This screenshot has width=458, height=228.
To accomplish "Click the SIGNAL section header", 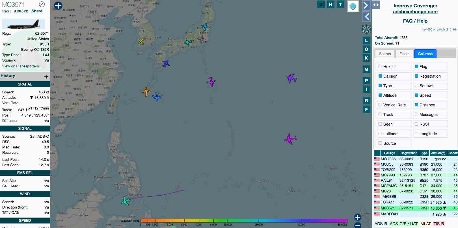I will point(25,128).
